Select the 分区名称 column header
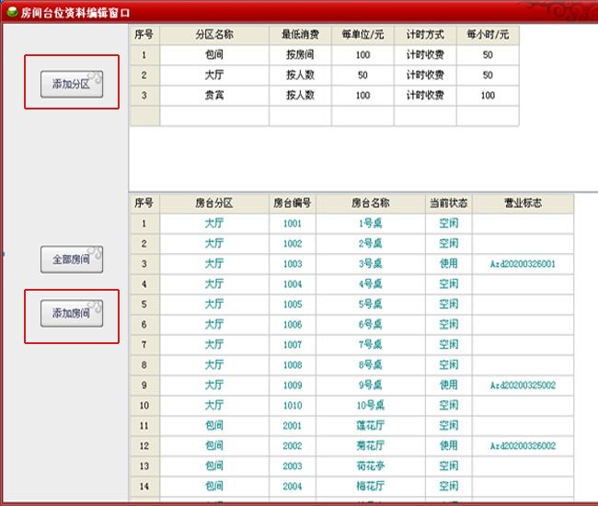Screen dimensions: 598x506 214,35
